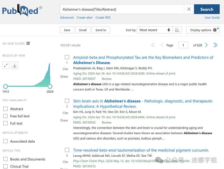
Task: Check the Abstract availability filter
Action: coord(5,109)
